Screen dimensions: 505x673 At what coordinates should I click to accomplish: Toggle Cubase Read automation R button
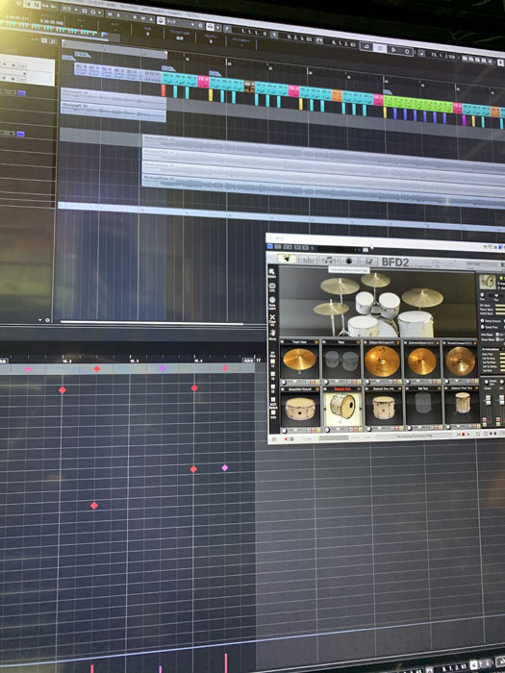pos(134,17)
